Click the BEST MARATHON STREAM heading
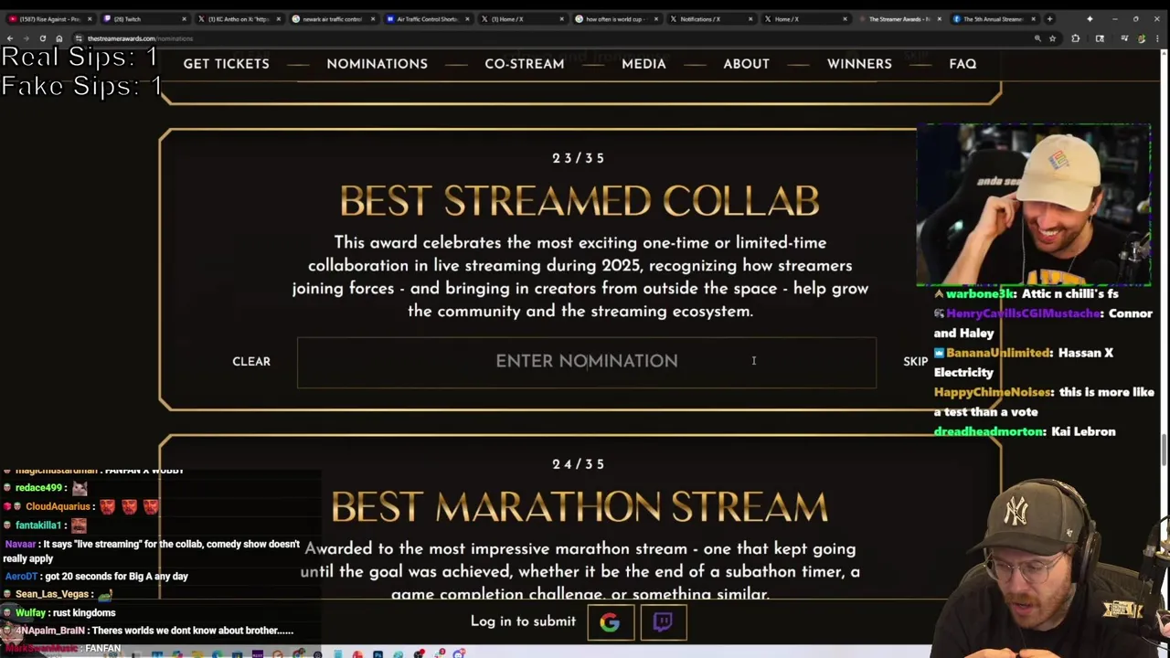The image size is (1170, 658). coord(580,507)
